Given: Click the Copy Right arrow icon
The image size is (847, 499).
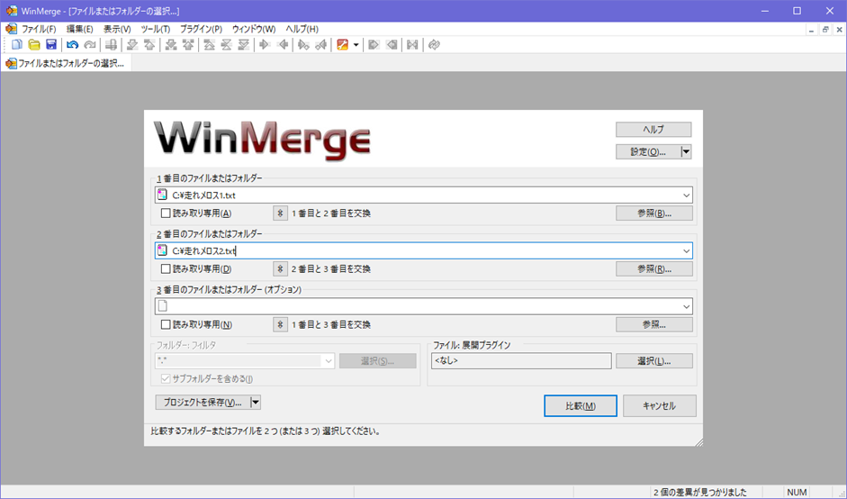Looking at the screenshot, I should [x=264, y=45].
